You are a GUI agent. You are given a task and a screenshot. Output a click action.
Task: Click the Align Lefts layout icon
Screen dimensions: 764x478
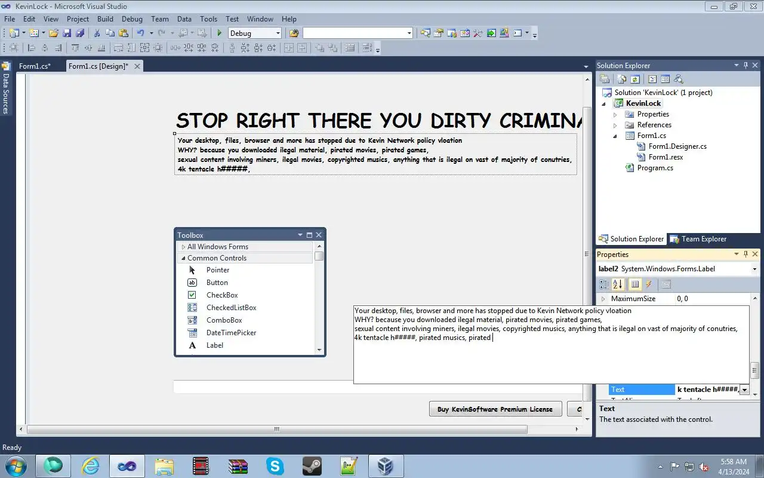point(32,48)
